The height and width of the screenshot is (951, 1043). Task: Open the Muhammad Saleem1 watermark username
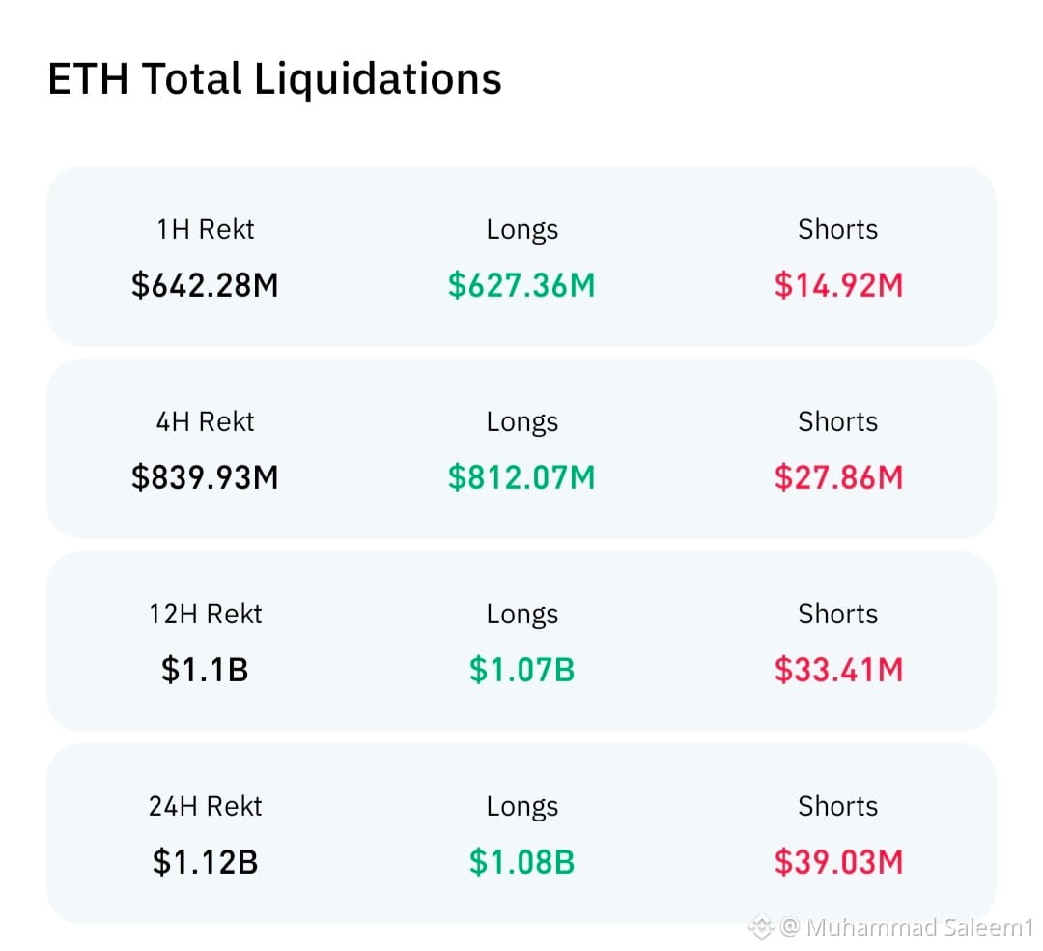pos(920,927)
